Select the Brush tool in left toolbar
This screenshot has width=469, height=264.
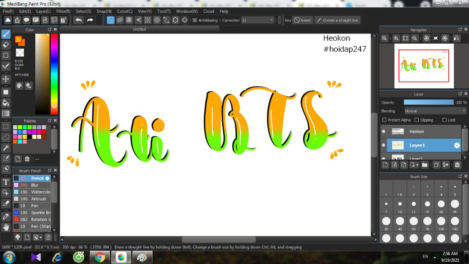(5, 34)
